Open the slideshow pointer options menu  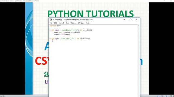[162, 96]
